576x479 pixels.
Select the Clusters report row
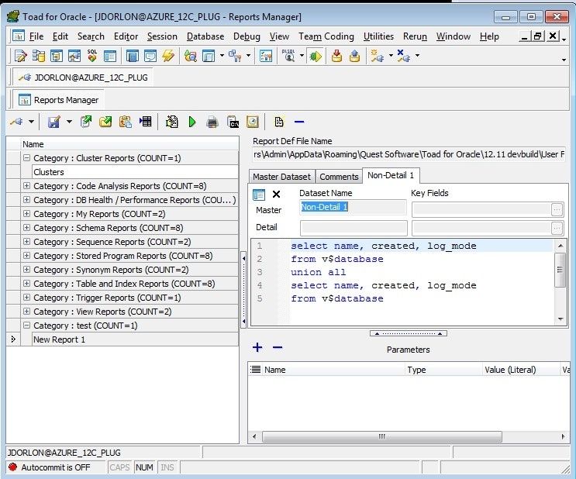pyautogui.click(x=135, y=172)
